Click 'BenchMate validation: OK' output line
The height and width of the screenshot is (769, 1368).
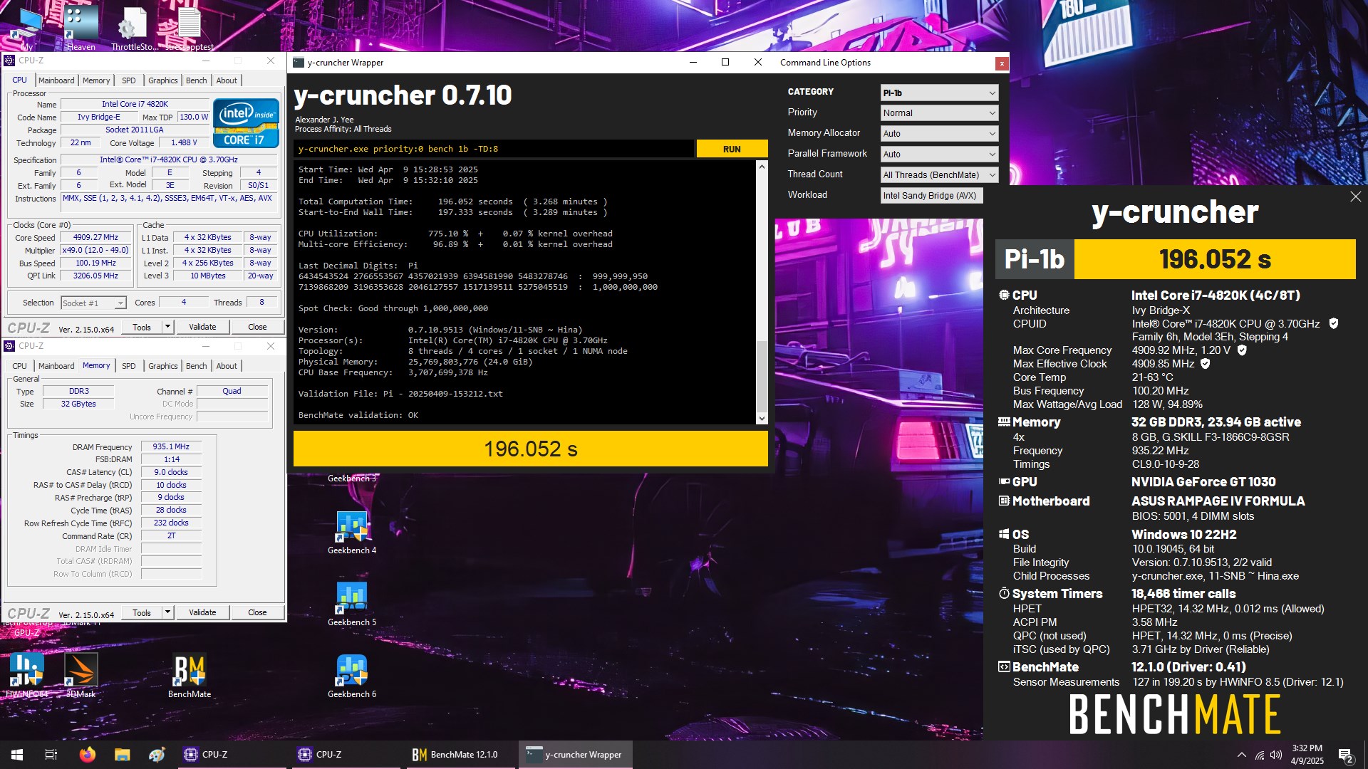point(358,415)
